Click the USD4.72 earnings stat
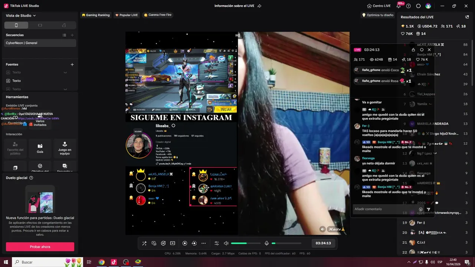475x267 pixels. (x=427, y=26)
